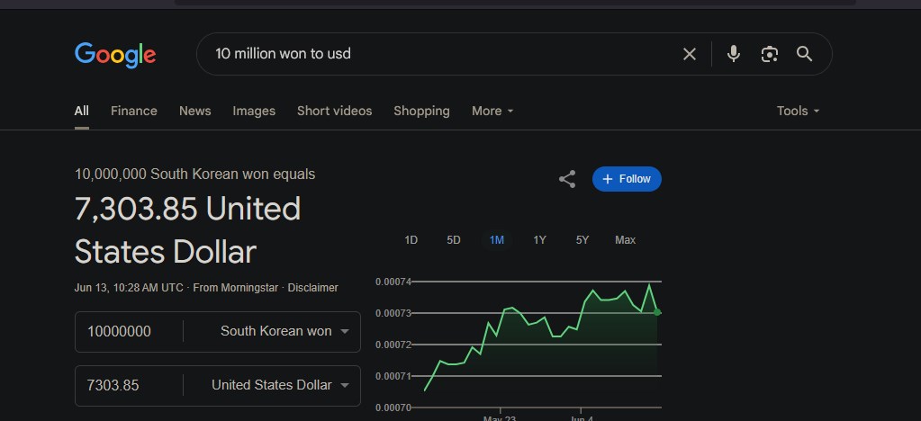Show the 1D chart range

point(411,240)
